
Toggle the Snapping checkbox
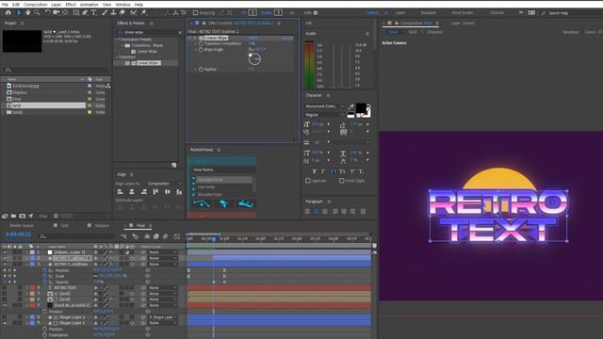[195, 12]
